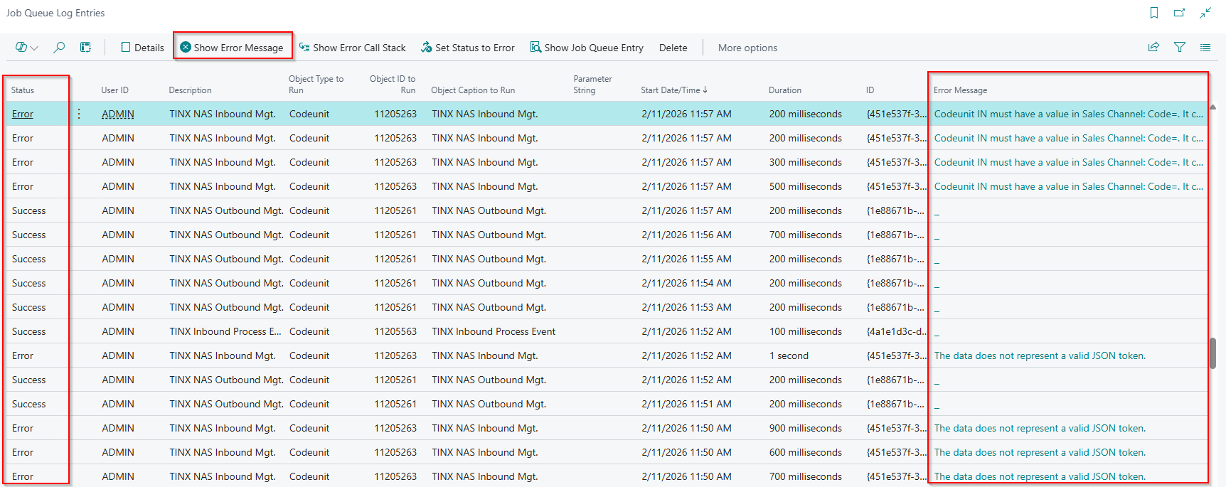Open JSON token error at 11:52 AM row

coord(1040,355)
